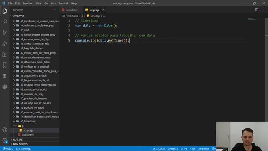This screenshot has height=151, width=268.
Task: Open the Extensions view icon
Action: [5, 54]
